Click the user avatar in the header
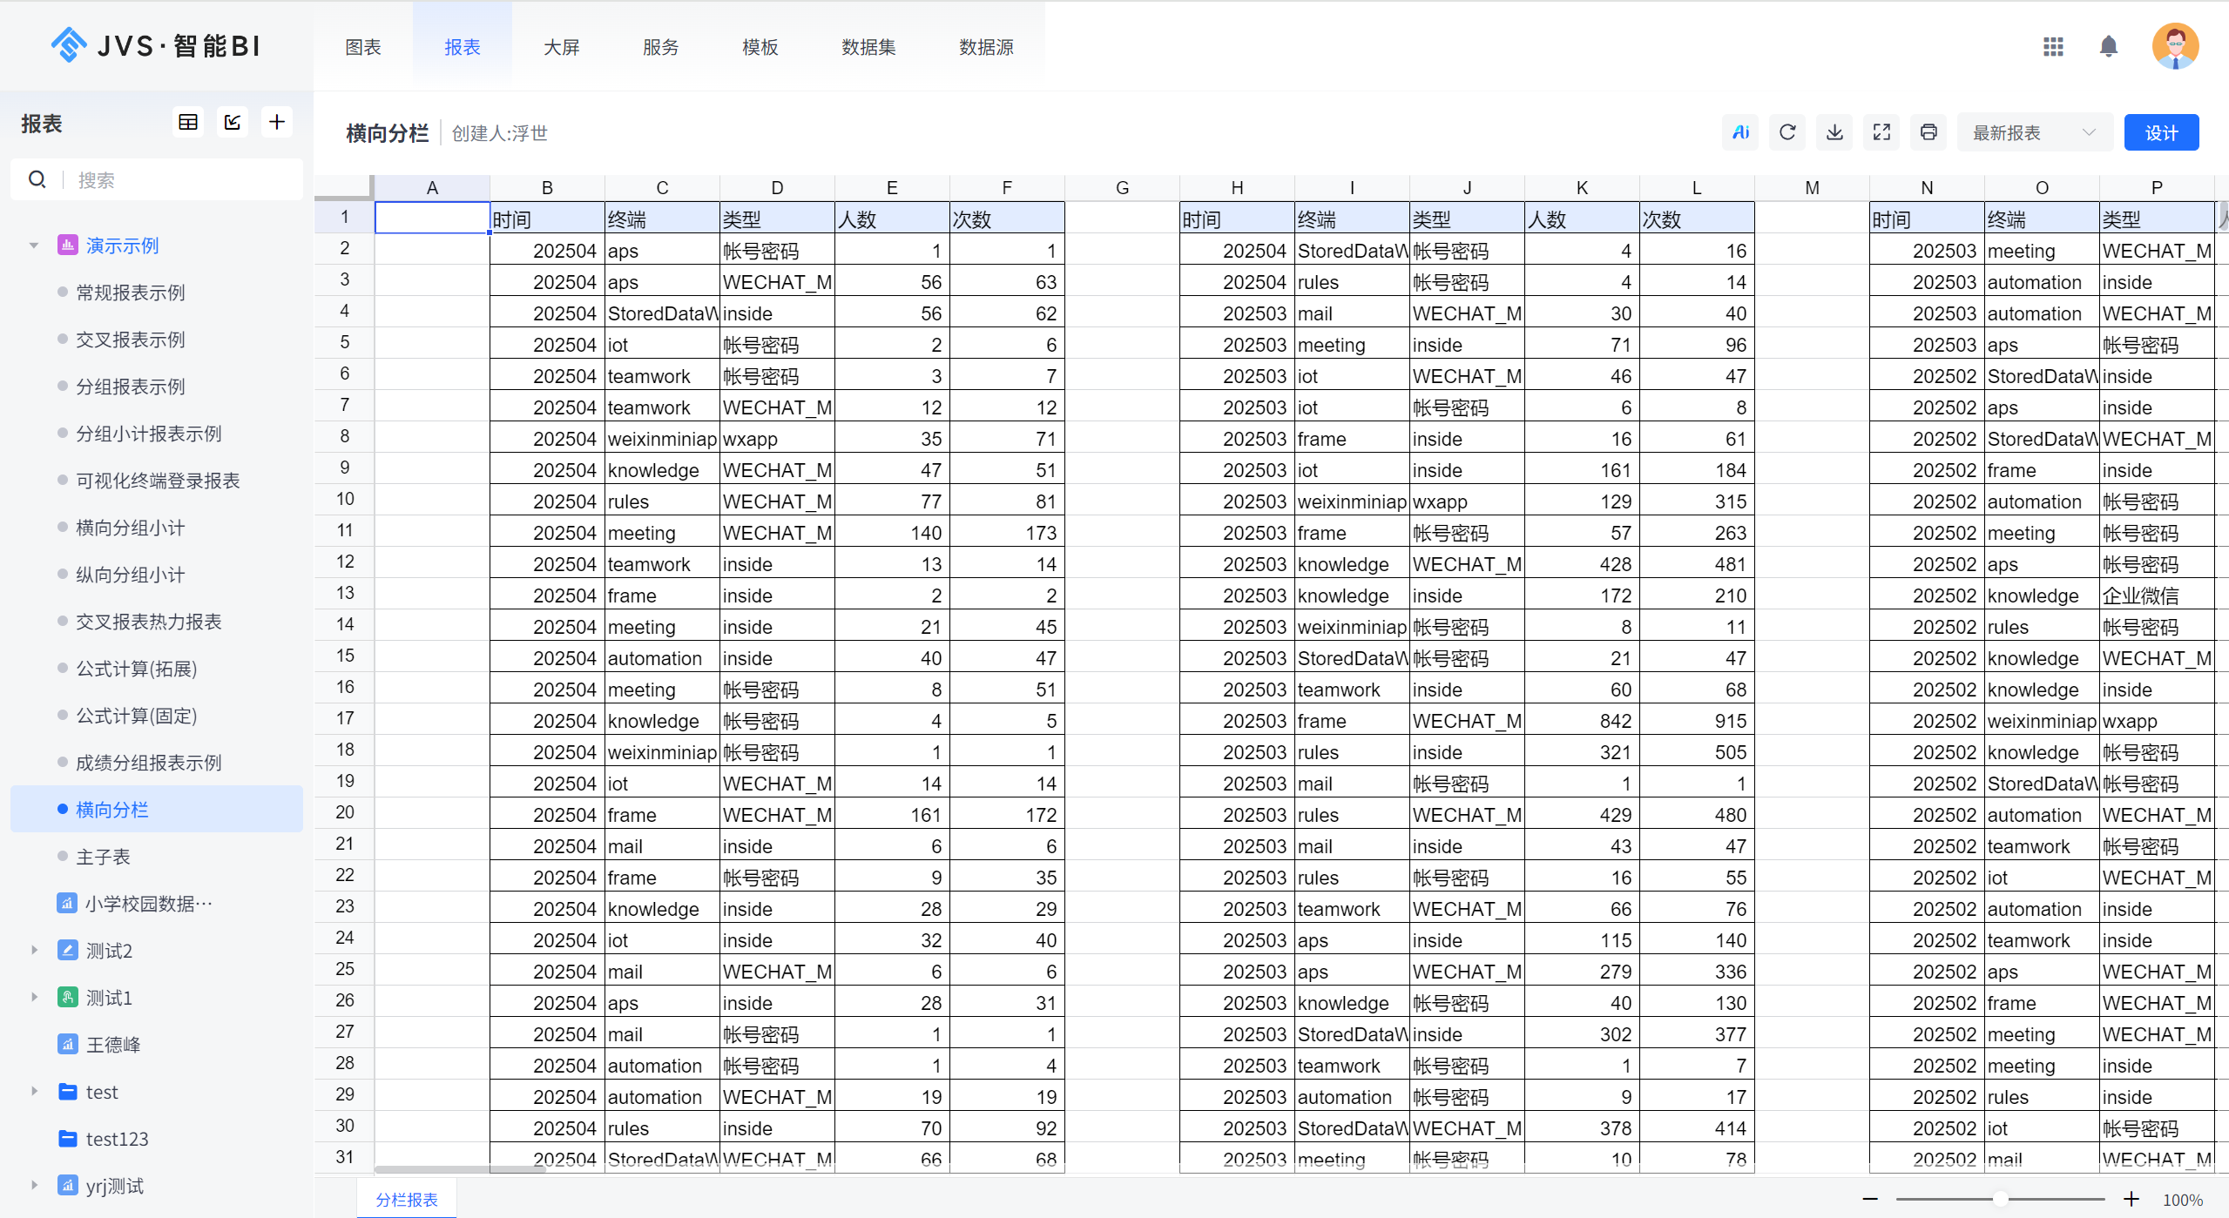Viewport: 2229px width, 1218px height. (x=2173, y=46)
